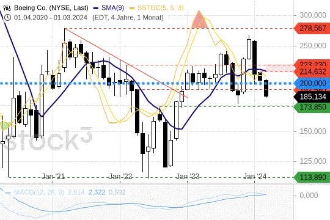Click the (EDT, 4 Jahre, 1 Monat) label

click(x=128, y=18)
